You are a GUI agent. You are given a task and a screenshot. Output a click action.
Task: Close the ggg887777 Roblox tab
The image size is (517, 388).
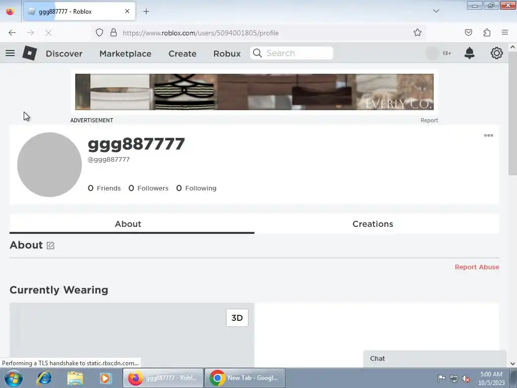click(127, 11)
